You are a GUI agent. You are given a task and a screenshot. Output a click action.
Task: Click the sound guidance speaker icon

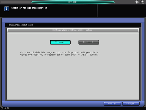[x=137, y=2]
